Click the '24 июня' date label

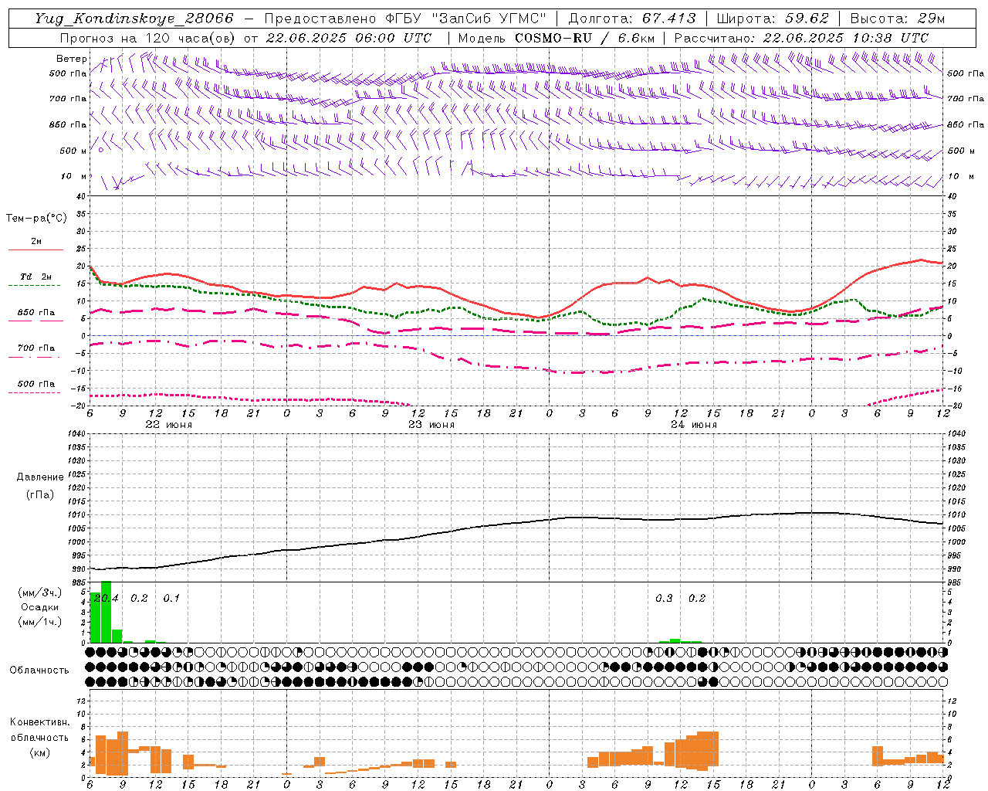click(x=694, y=425)
